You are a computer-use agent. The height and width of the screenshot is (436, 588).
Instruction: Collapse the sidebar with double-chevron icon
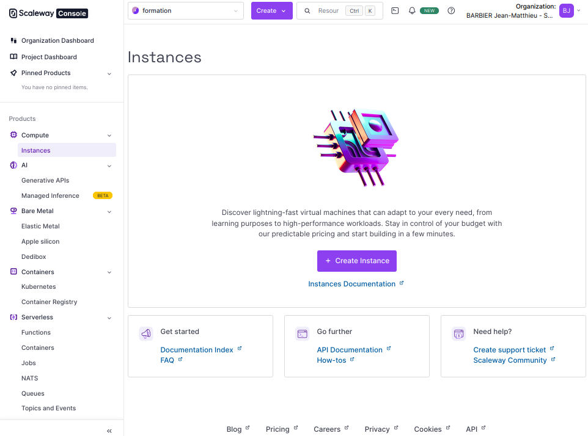(x=109, y=431)
